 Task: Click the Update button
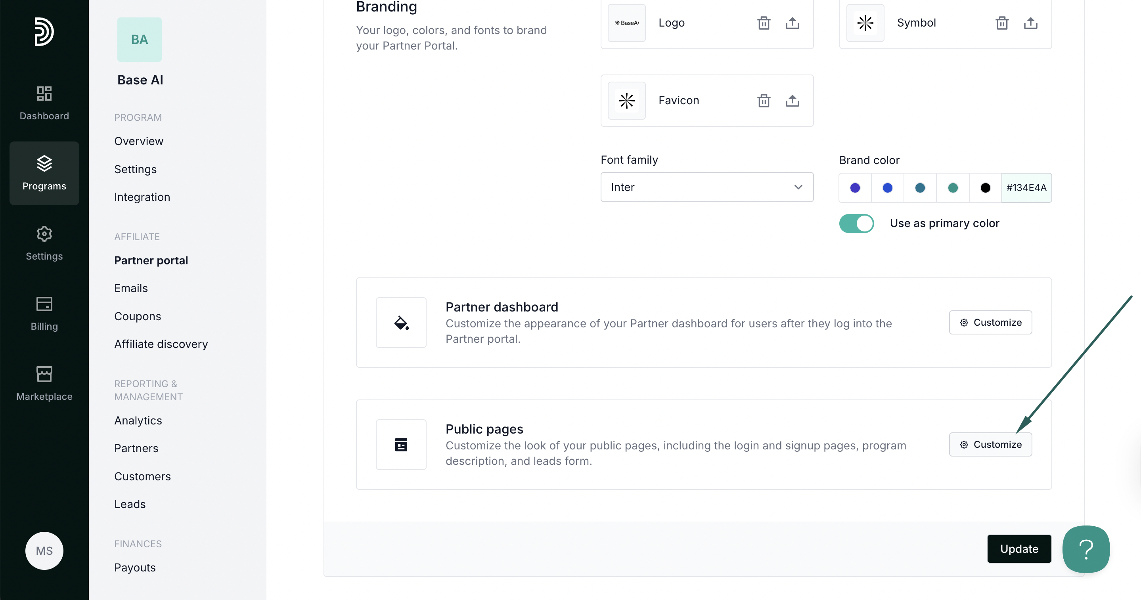(x=1019, y=549)
